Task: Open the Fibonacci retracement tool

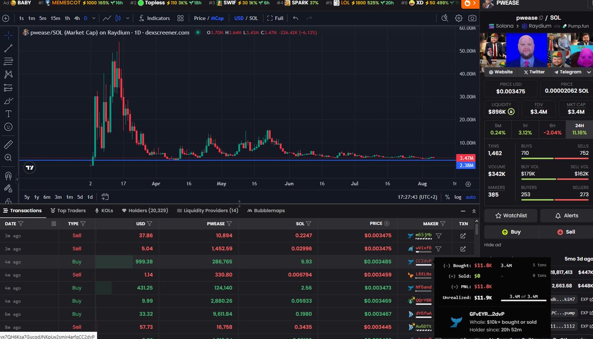Action: (8, 61)
